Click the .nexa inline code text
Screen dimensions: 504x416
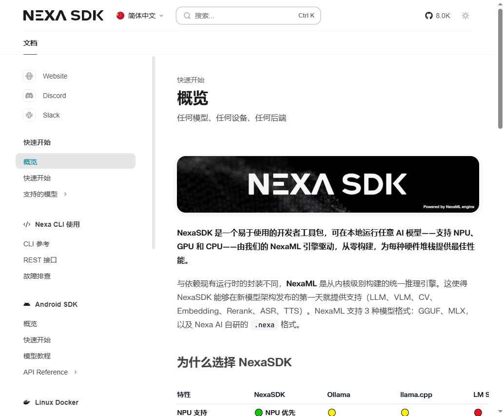tap(264, 325)
